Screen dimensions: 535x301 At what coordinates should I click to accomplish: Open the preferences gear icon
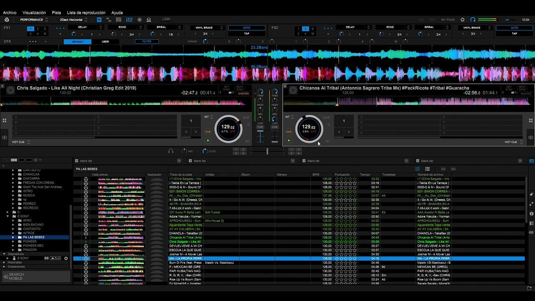[x=462, y=20]
